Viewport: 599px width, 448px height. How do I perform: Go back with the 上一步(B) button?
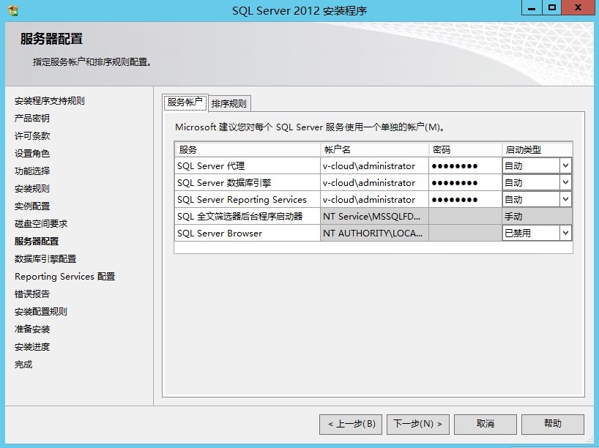pos(351,425)
